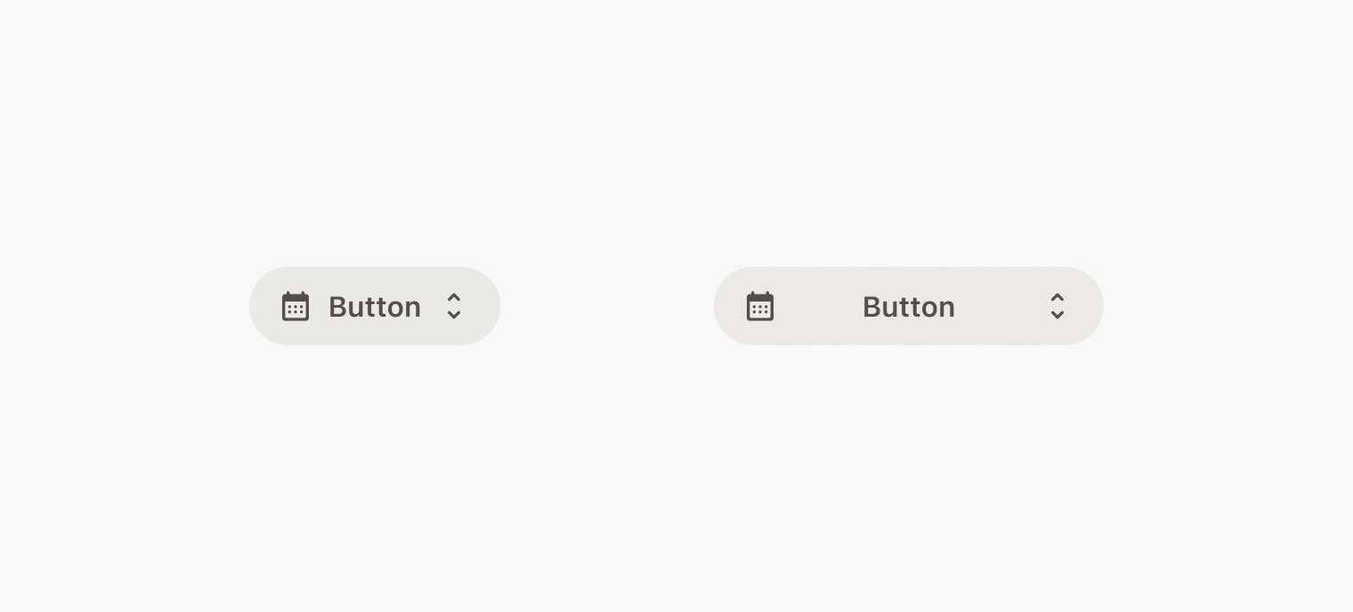Click the downward arrow of the left chevron

coord(454,314)
